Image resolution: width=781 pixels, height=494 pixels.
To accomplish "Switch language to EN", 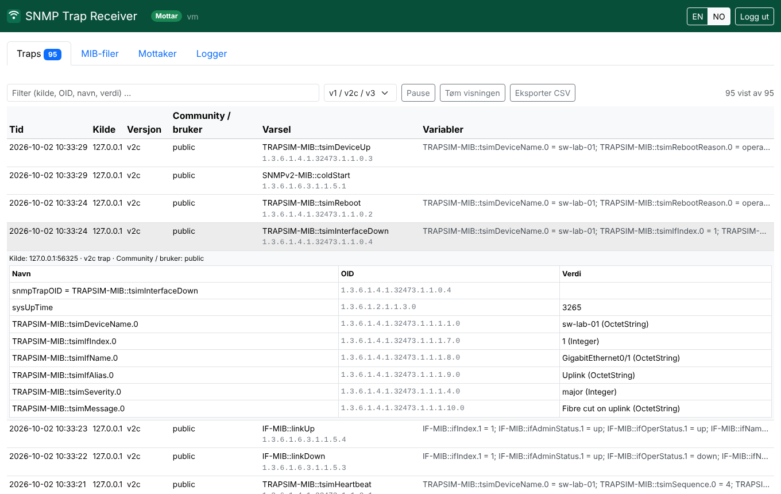I will click(x=697, y=17).
